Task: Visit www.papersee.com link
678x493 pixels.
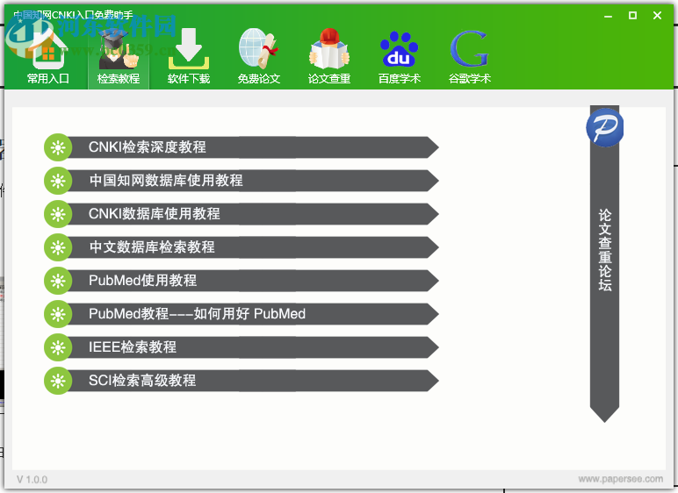Action: point(621,479)
